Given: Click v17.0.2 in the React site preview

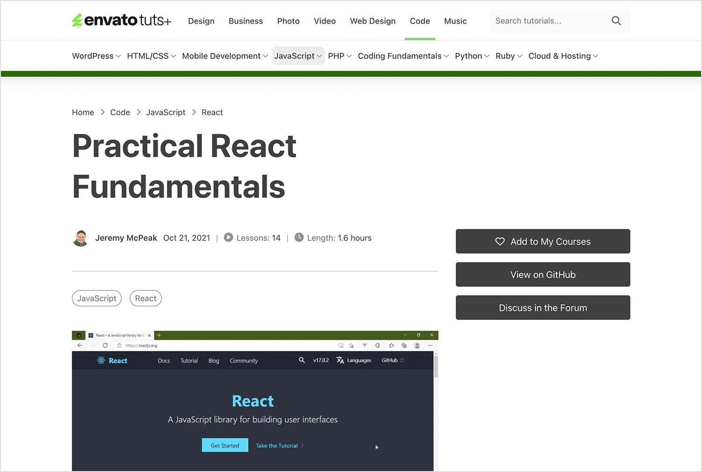Looking at the screenshot, I should pyautogui.click(x=321, y=360).
